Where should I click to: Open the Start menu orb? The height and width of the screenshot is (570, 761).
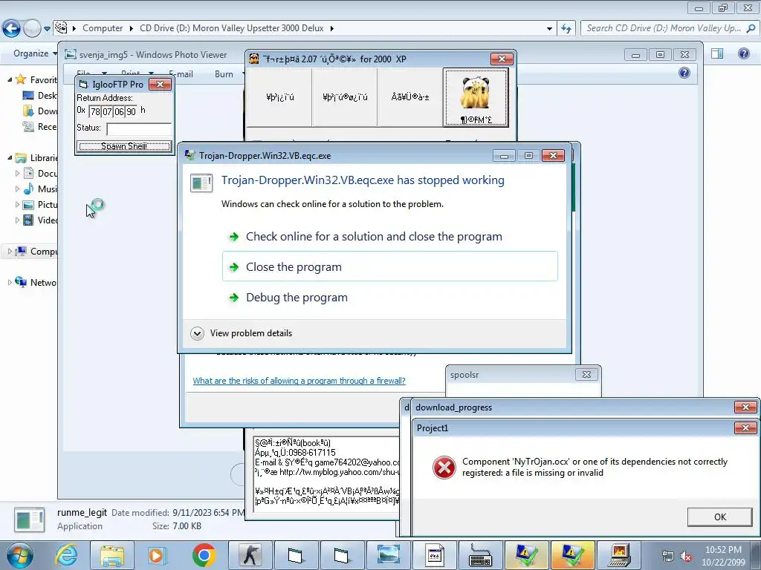click(x=20, y=555)
